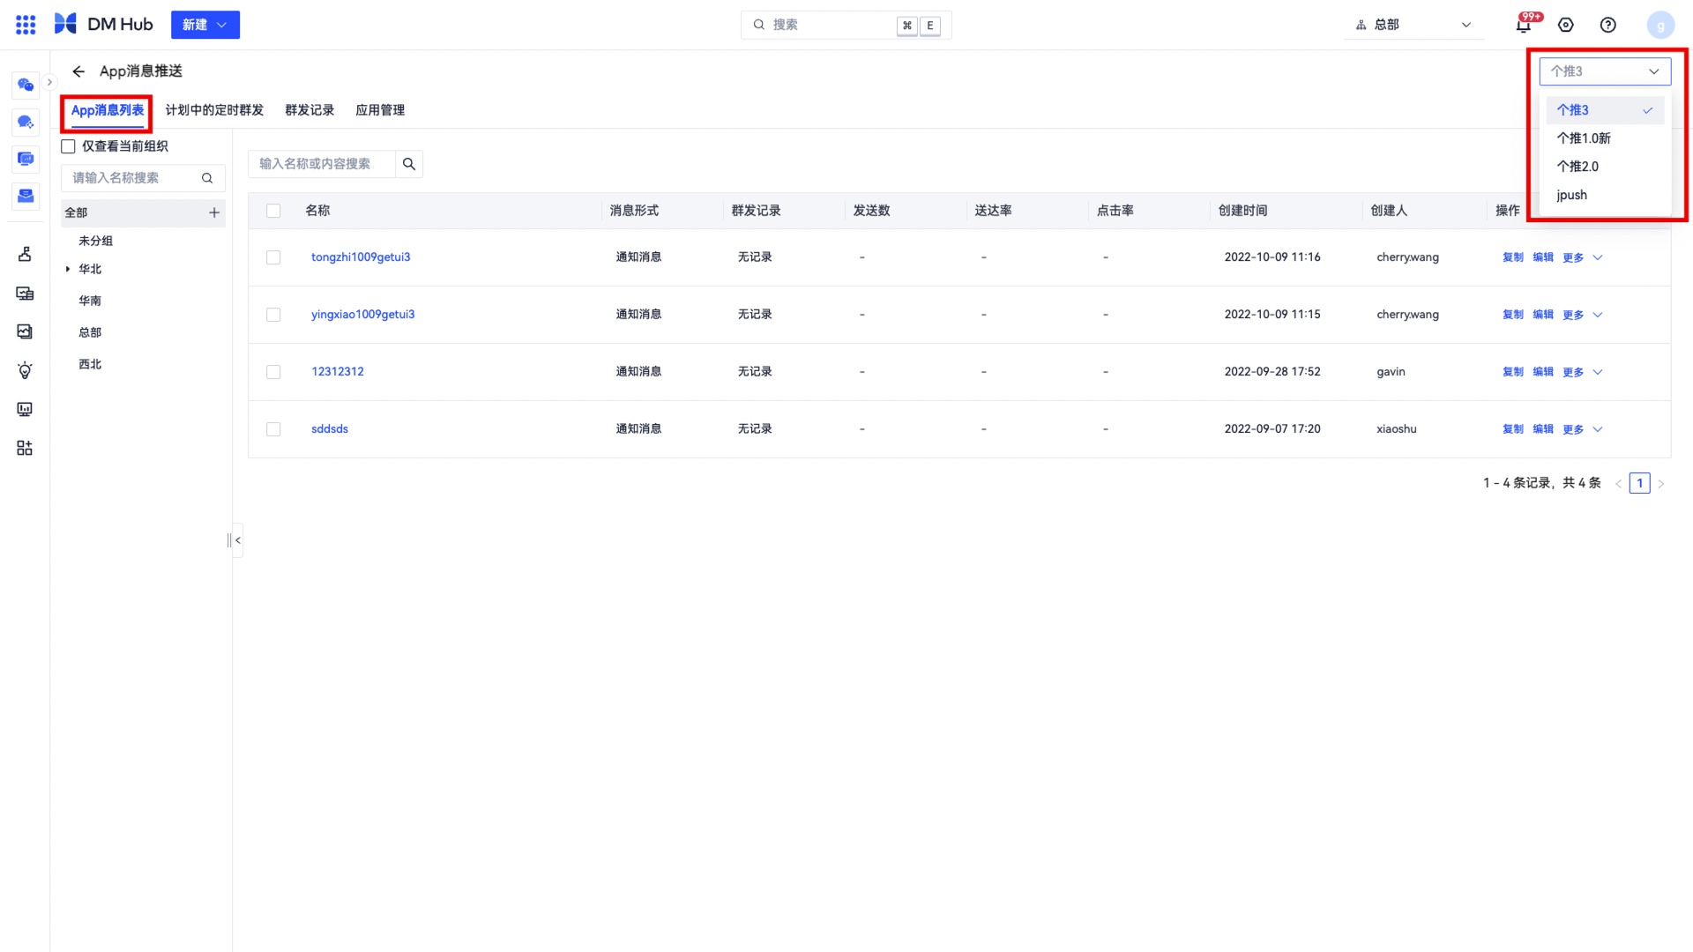Select the 未分组 group

tap(96, 241)
